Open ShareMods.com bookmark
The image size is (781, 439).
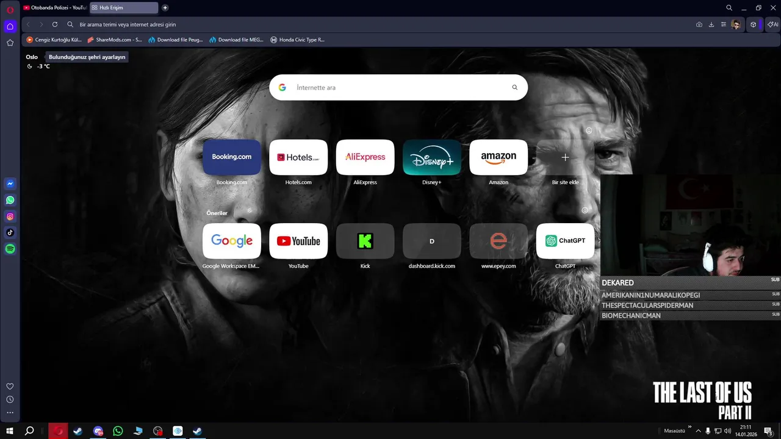click(x=115, y=40)
